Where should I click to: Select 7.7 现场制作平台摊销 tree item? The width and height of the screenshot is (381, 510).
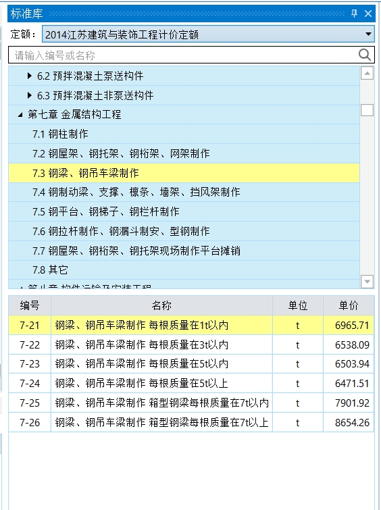coord(184,251)
